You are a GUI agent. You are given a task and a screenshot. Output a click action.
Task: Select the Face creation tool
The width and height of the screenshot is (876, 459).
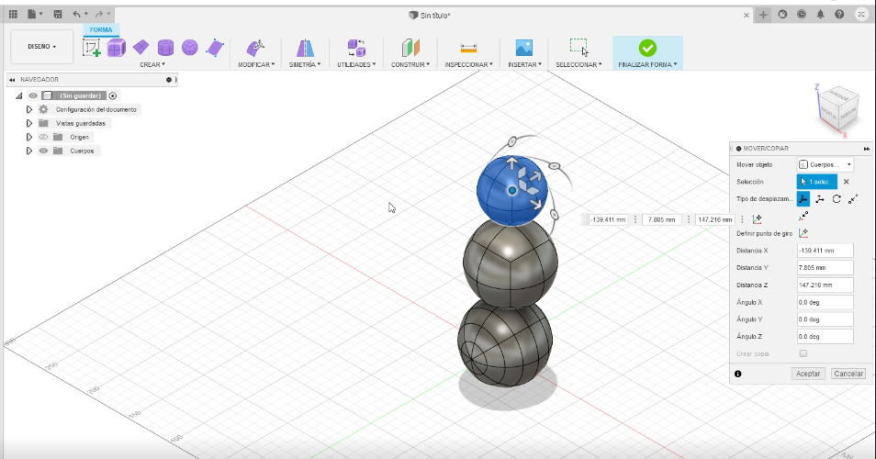click(215, 48)
